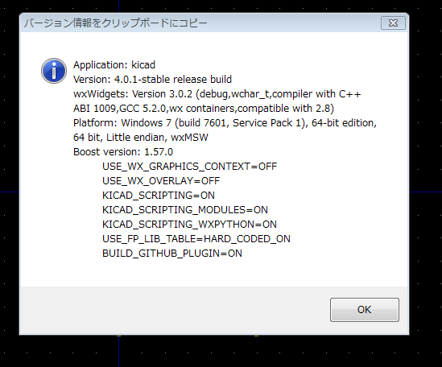Screen dimensions: 442x367
Task: Close the version info dialog
Action: (x=393, y=23)
